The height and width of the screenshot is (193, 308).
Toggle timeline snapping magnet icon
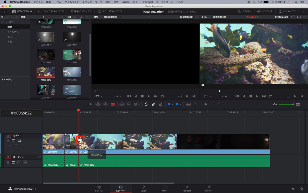pos(146,104)
